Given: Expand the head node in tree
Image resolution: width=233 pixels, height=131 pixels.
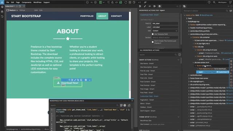Looking at the screenshot, I should point(187,19).
